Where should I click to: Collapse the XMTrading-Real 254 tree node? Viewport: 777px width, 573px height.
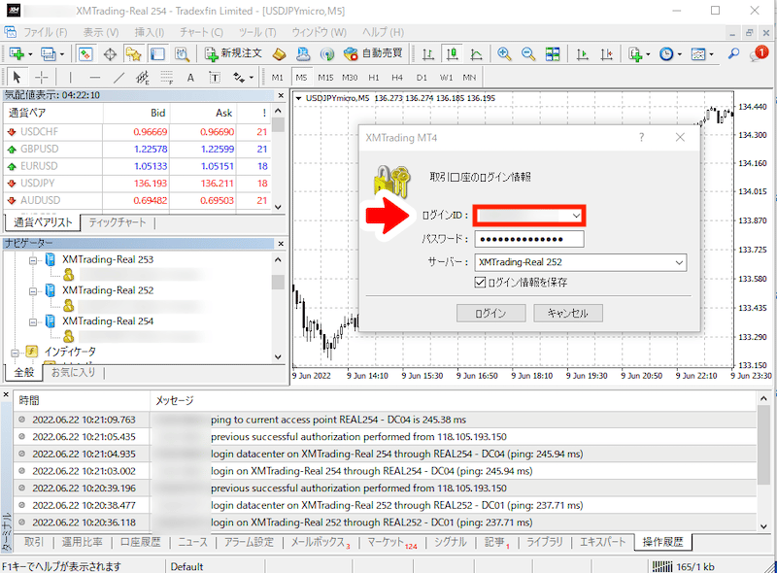tap(33, 322)
